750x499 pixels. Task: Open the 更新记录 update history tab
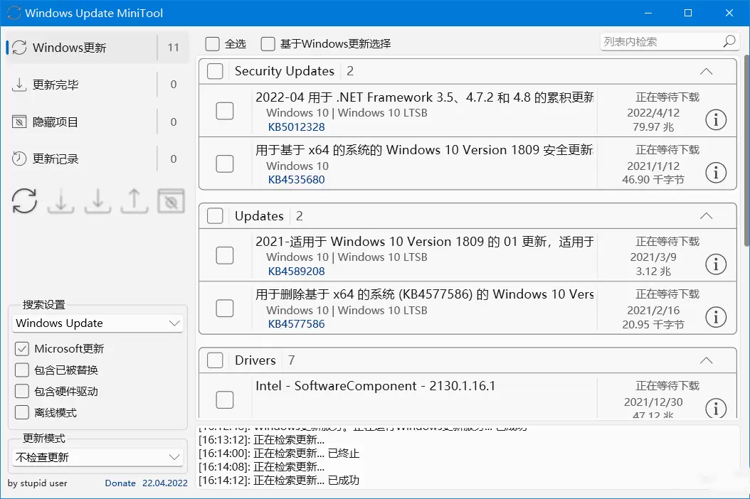[97, 159]
